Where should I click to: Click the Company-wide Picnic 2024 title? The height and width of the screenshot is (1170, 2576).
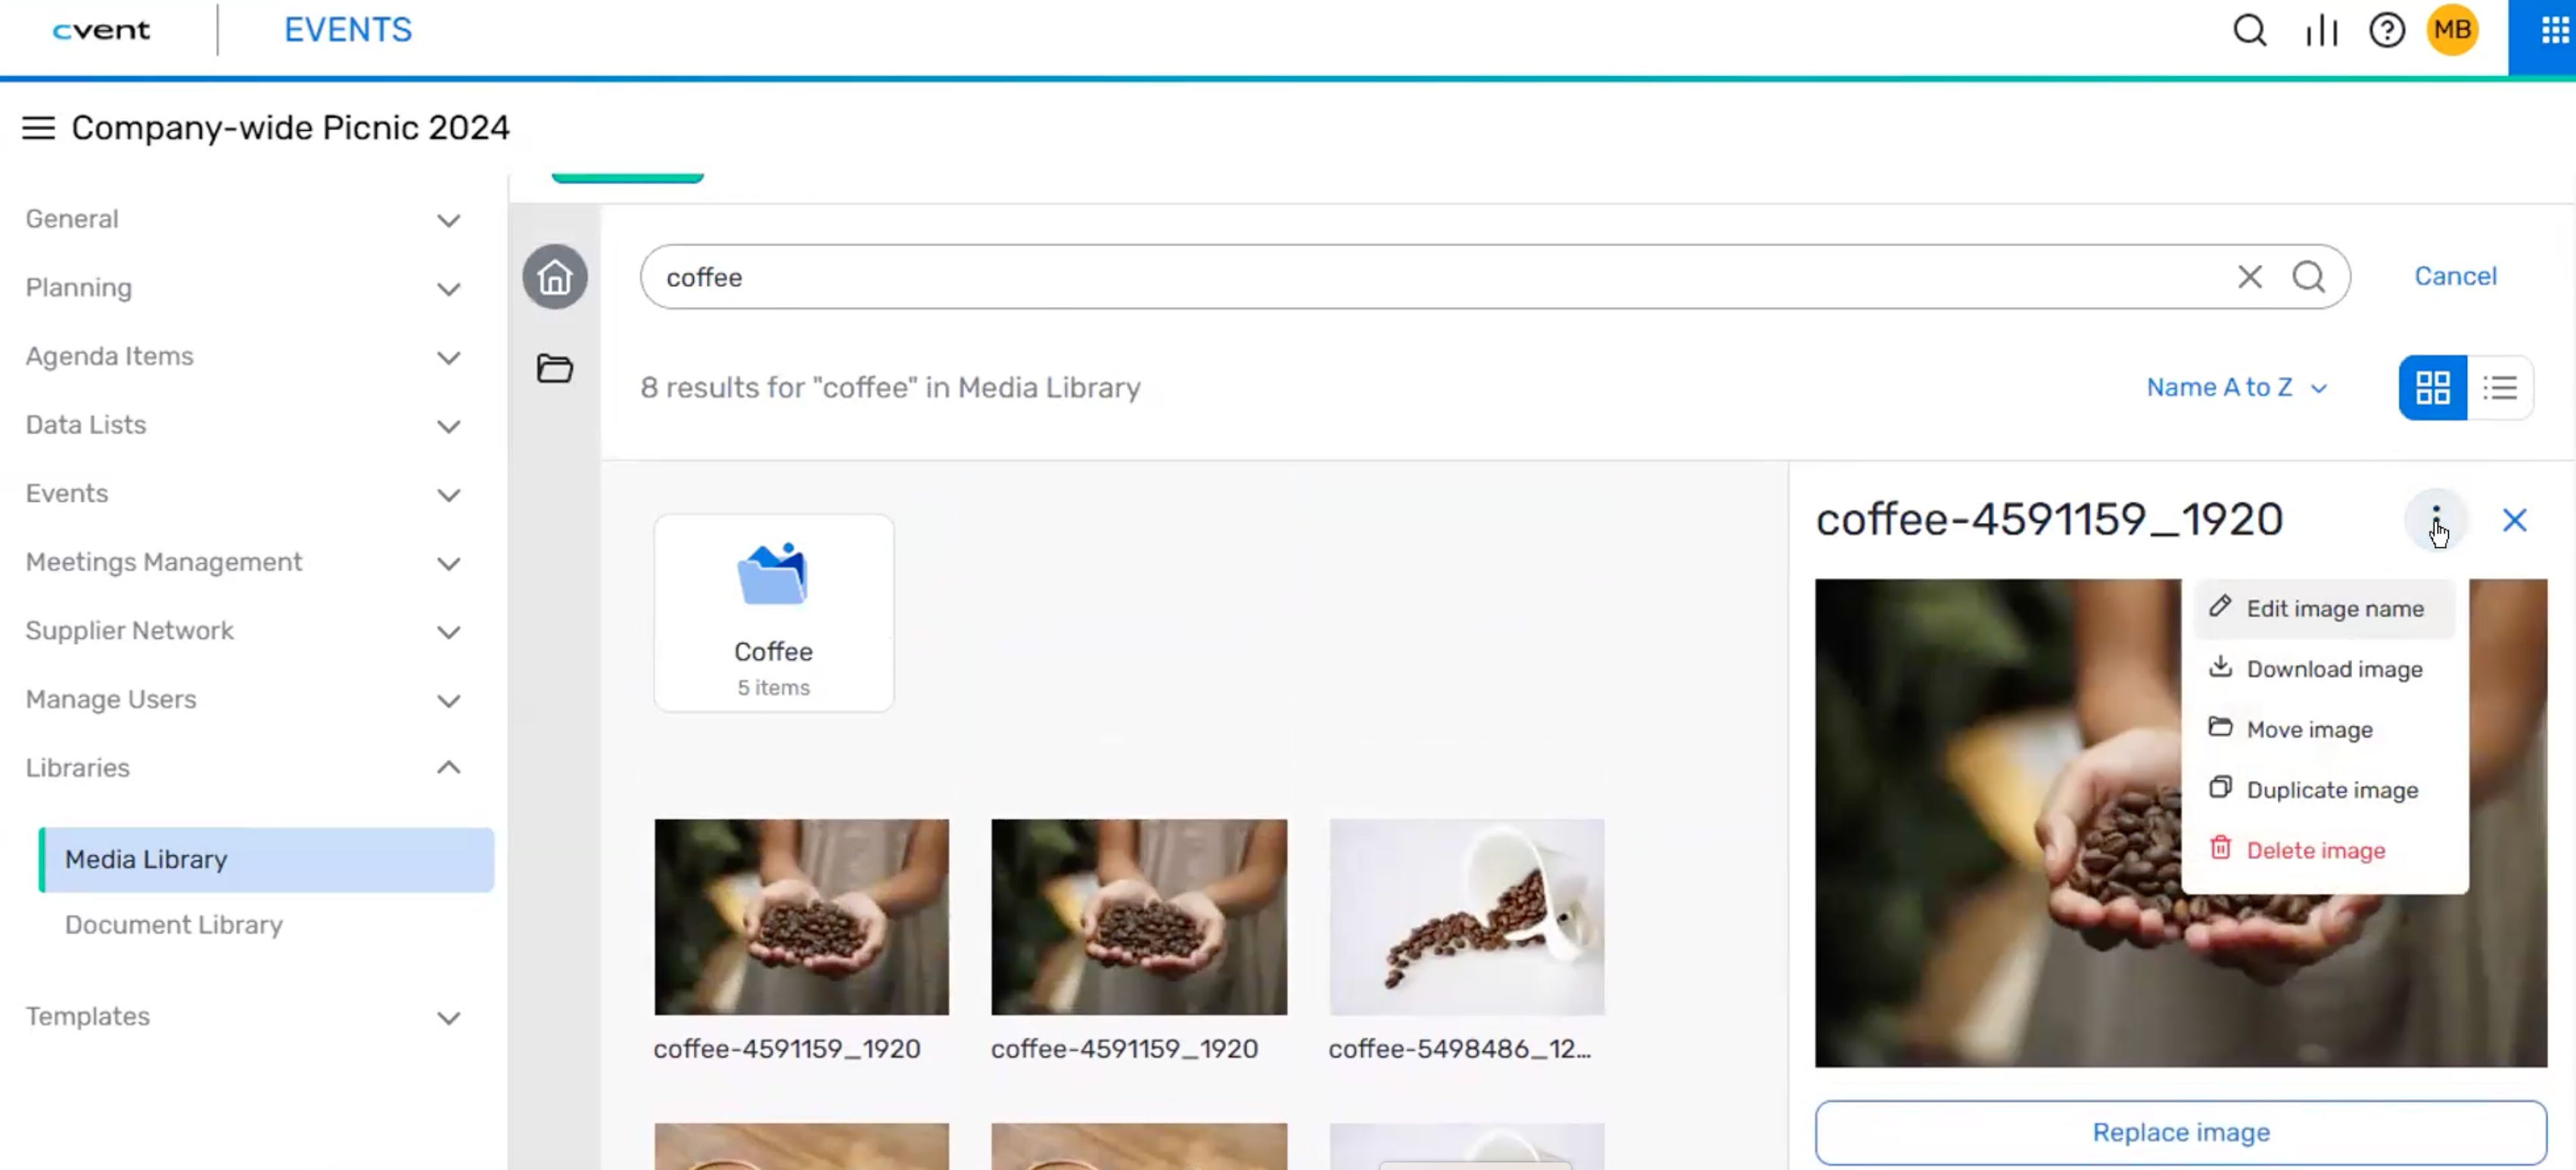point(290,128)
